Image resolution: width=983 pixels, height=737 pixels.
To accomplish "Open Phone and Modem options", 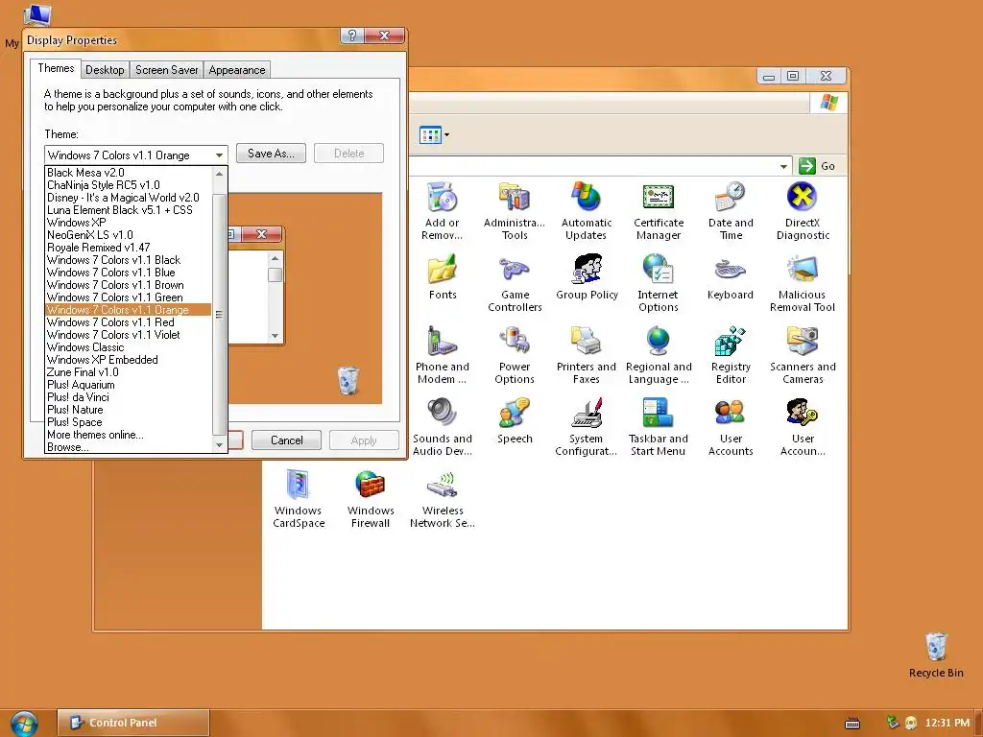I will coord(442,355).
